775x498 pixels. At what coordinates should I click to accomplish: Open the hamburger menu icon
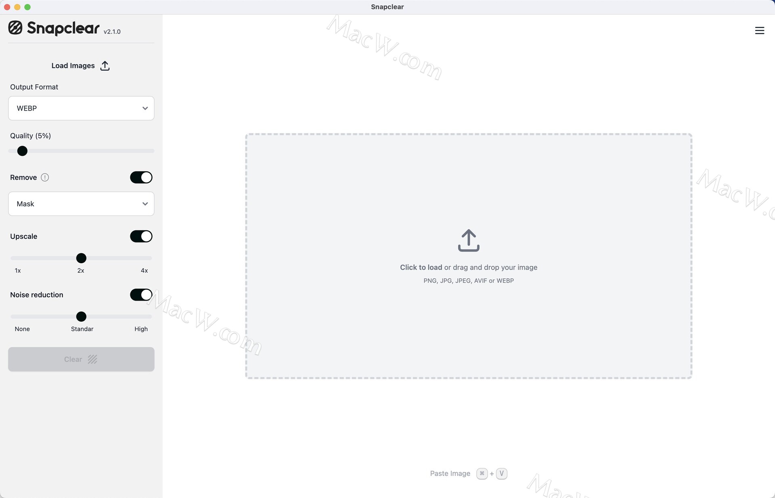[x=759, y=30]
